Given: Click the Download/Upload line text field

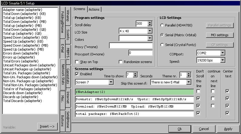Looking at the screenshot, I should [134, 106].
